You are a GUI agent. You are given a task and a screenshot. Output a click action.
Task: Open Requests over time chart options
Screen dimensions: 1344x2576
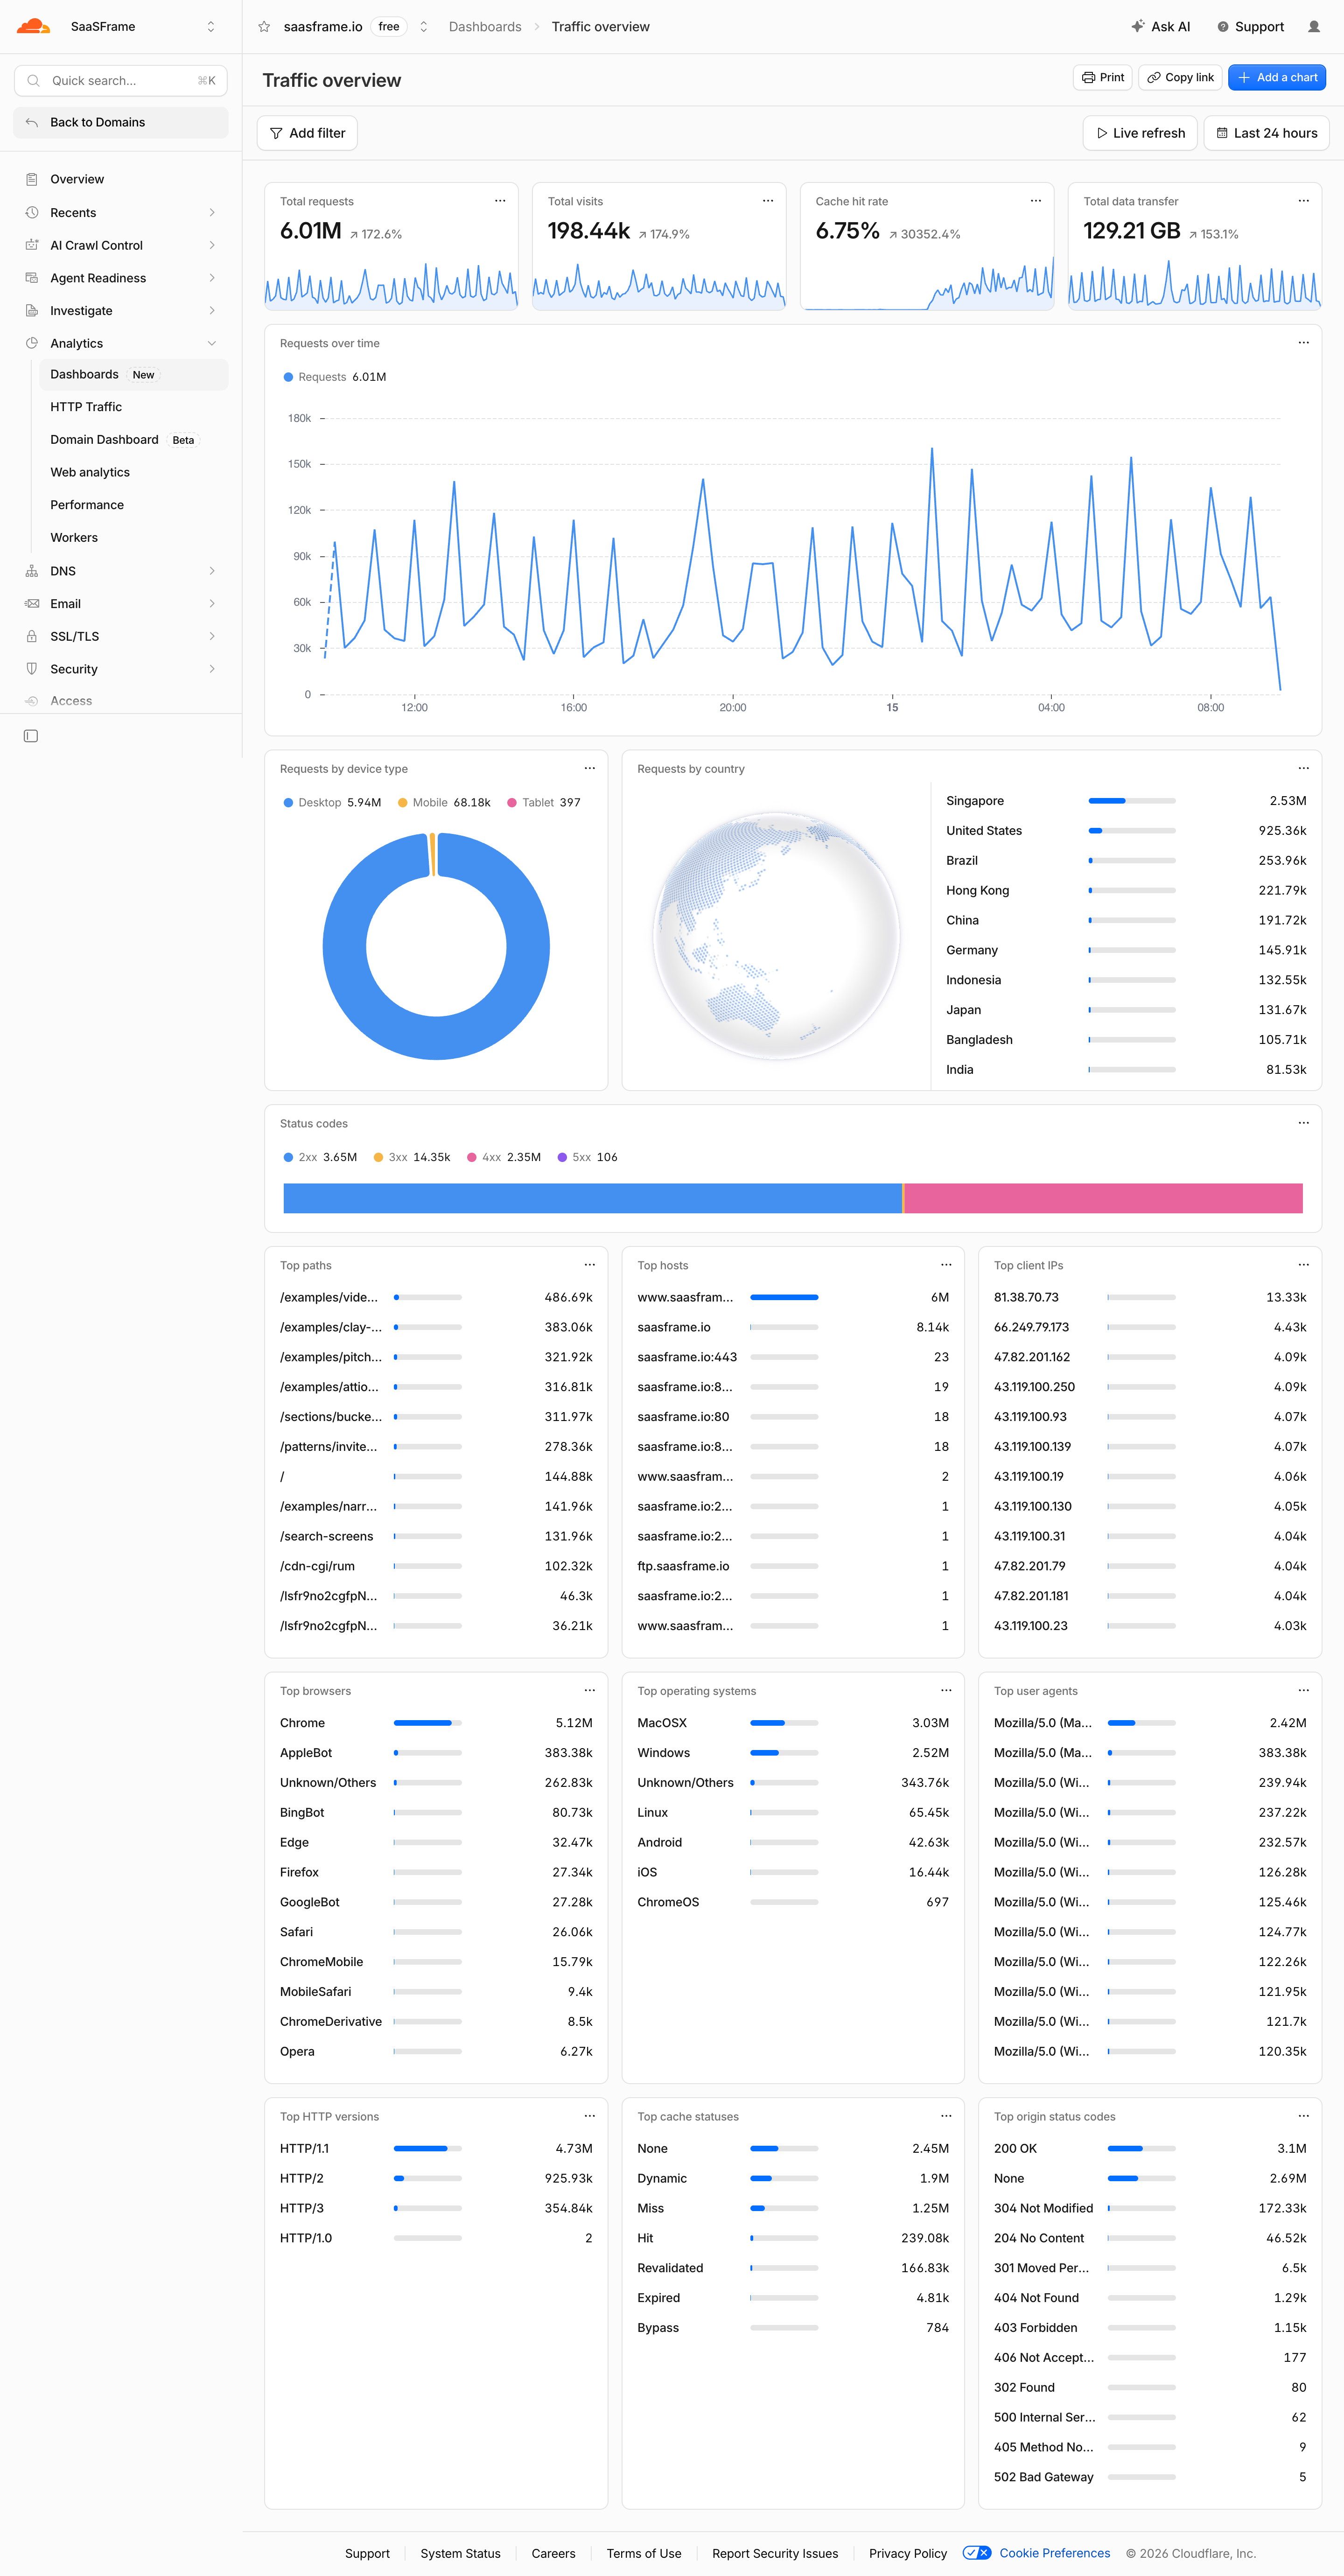[x=1304, y=343]
